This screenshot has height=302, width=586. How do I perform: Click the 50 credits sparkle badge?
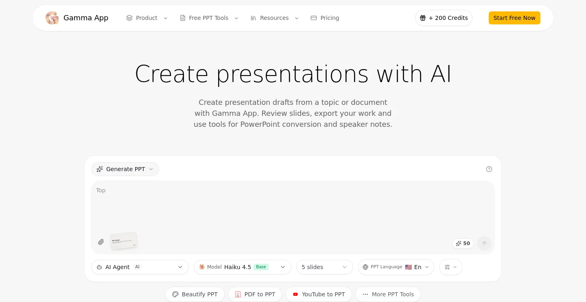point(463,243)
